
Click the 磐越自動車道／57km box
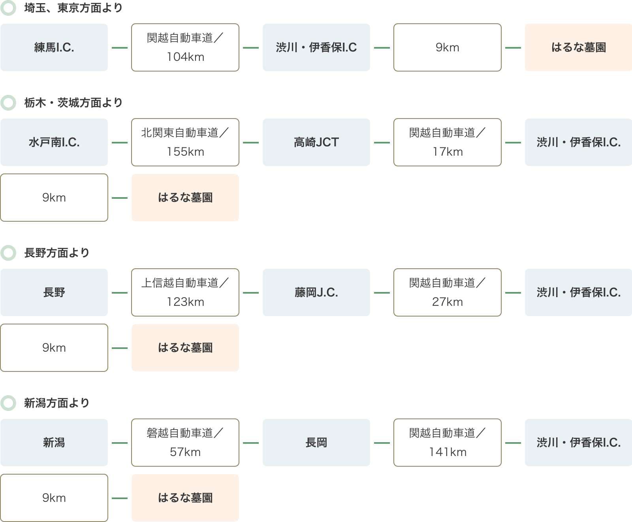pos(185,443)
